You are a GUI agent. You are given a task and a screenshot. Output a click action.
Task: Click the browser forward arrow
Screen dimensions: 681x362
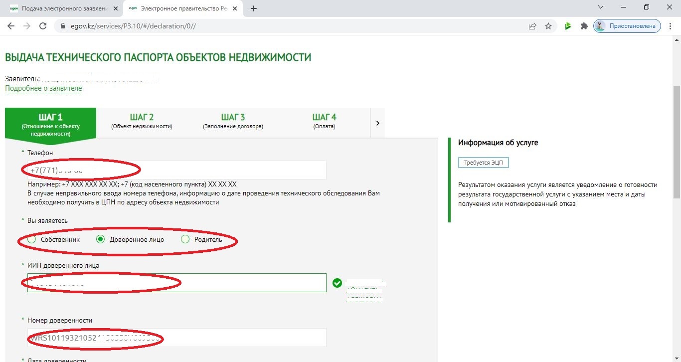[x=27, y=26]
